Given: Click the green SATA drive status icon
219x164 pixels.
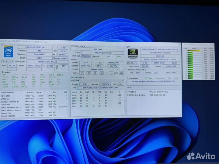Looking at the screenshot, I should 128,95.
